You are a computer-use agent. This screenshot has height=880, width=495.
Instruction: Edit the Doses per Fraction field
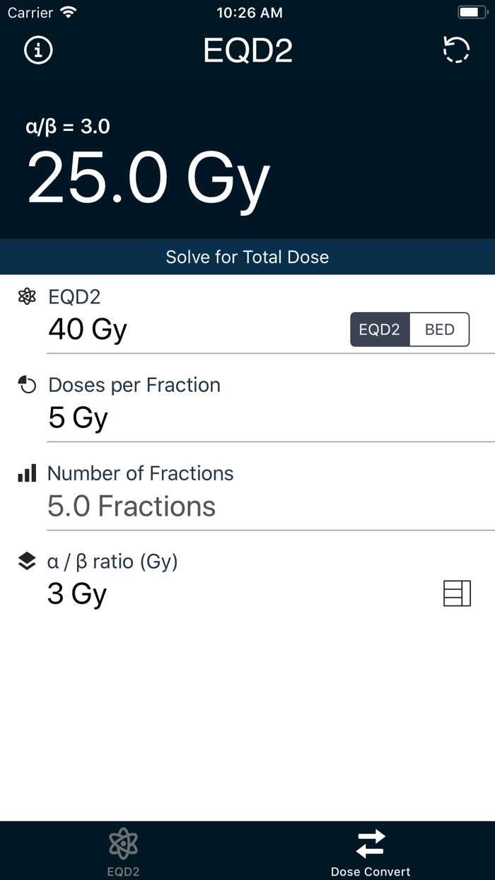(78, 417)
